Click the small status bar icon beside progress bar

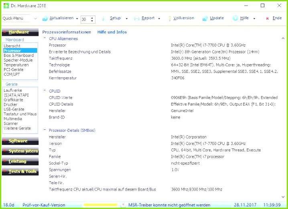click(x=124, y=205)
